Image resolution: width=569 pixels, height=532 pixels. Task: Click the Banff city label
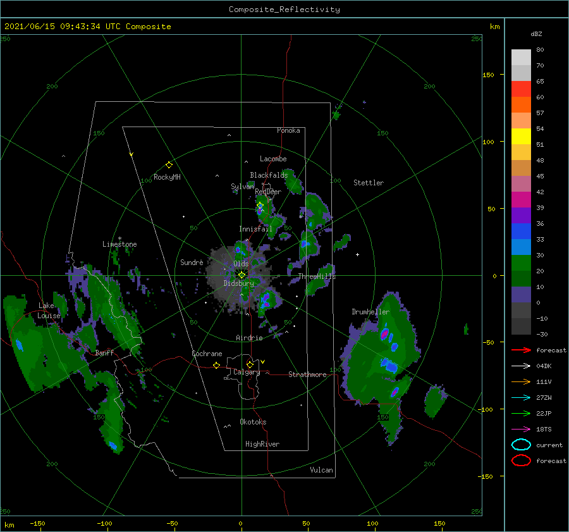pyautogui.click(x=104, y=353)
